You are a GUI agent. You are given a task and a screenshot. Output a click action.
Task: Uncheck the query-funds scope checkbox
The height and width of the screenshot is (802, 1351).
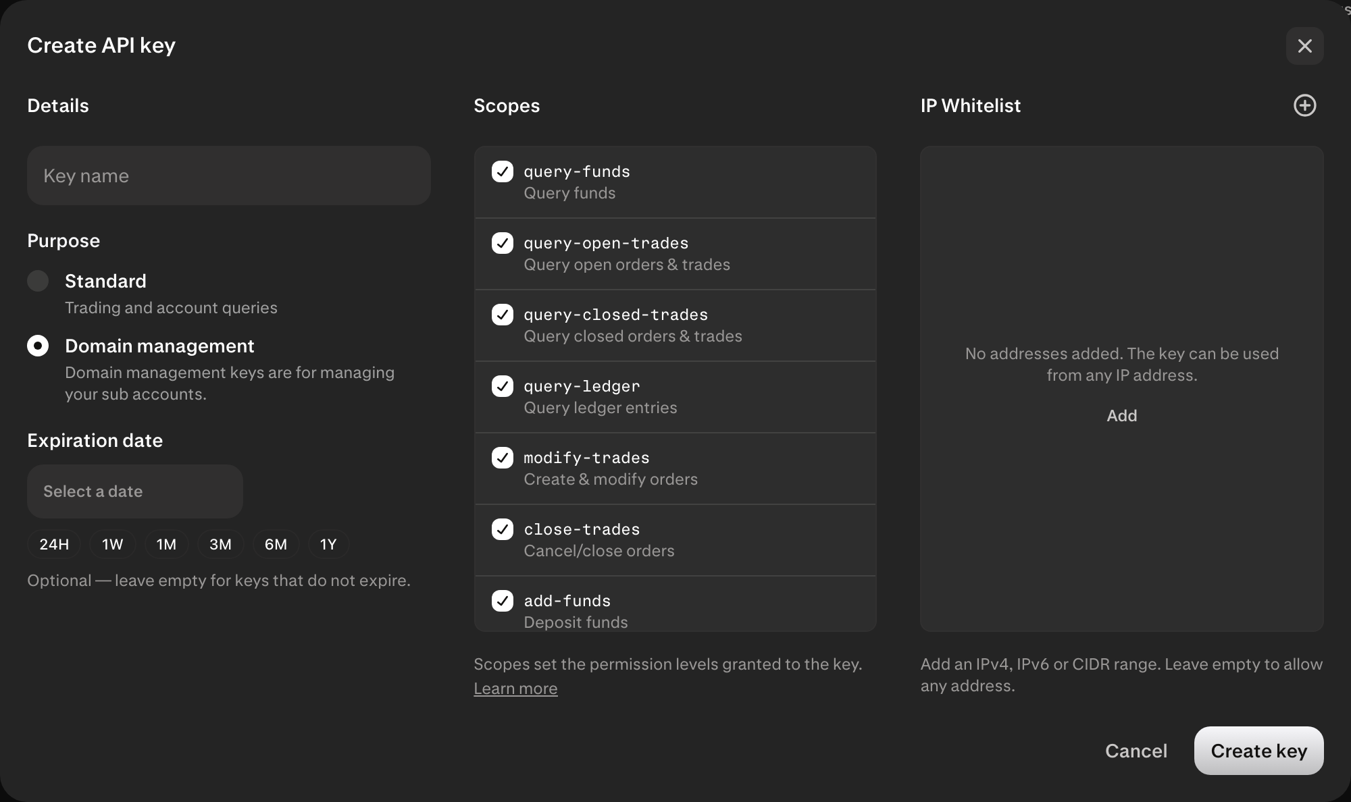point(503,171)
